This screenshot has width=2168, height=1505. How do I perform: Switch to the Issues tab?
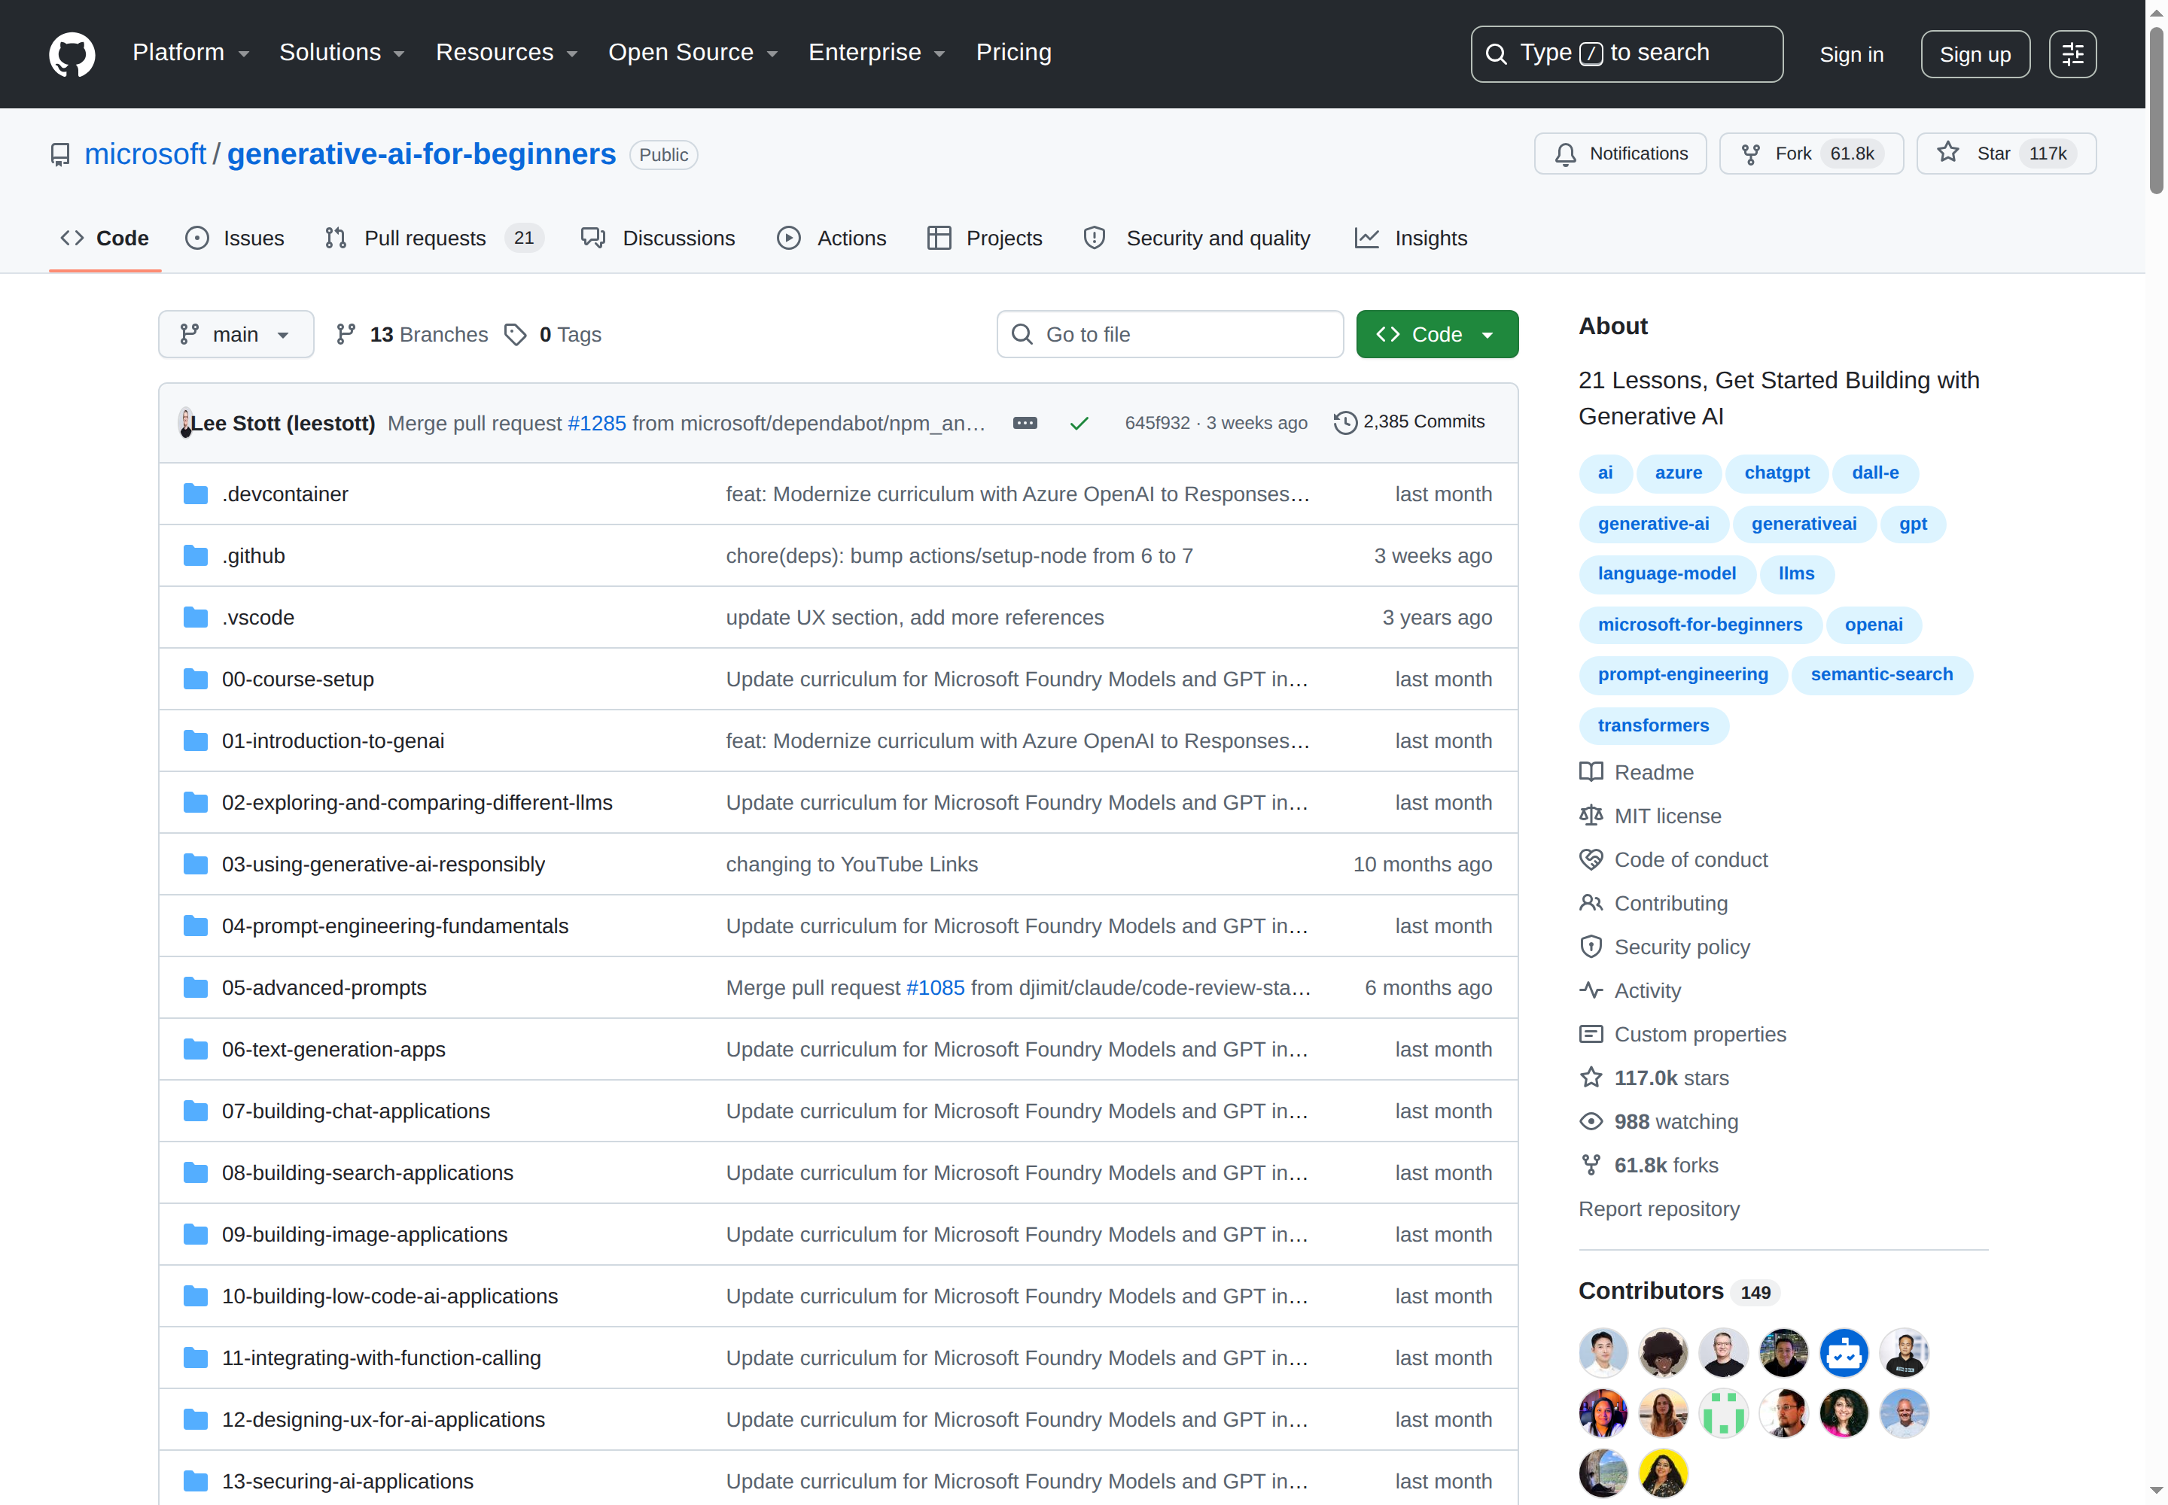(x=235, y=239)
